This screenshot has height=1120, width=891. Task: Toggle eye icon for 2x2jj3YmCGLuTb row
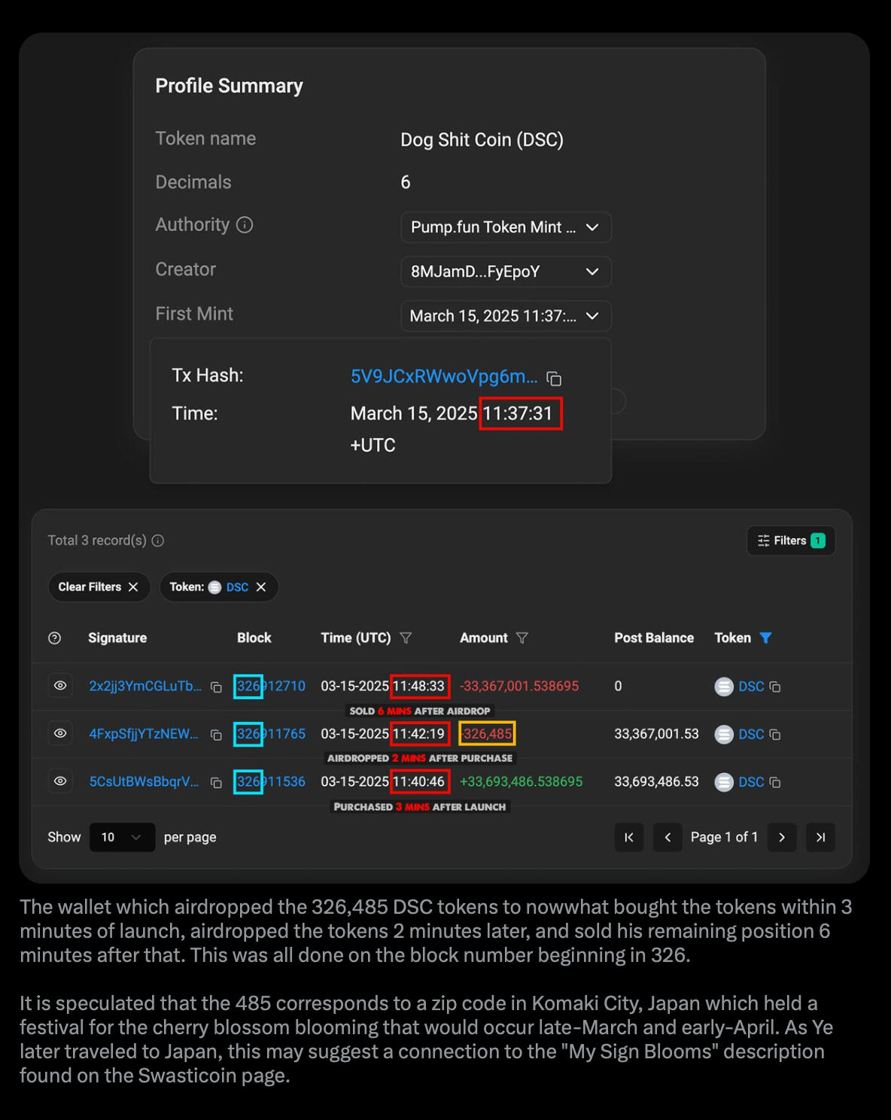tap(60, 686)
